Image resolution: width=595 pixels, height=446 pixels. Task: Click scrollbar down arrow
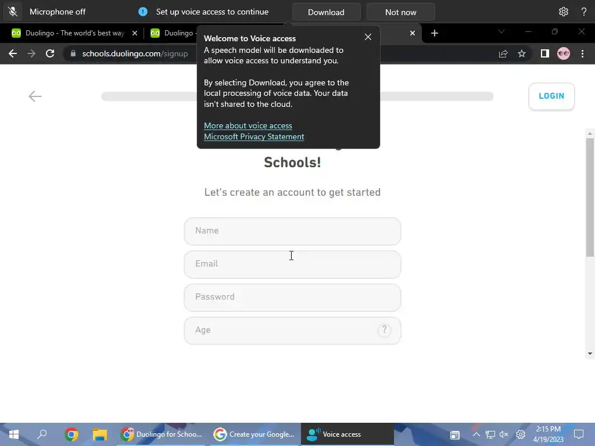tap(590, 354)
